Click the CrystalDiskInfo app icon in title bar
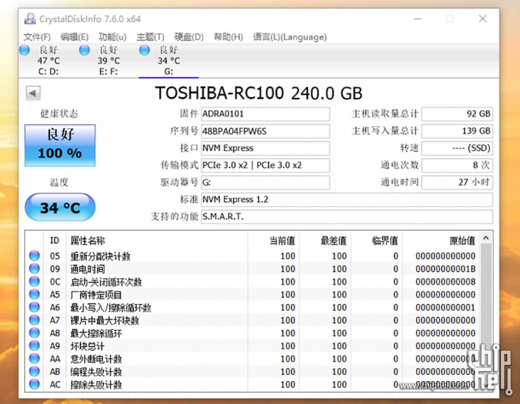This screenshot has width=520, height=404. click(30, 19)
